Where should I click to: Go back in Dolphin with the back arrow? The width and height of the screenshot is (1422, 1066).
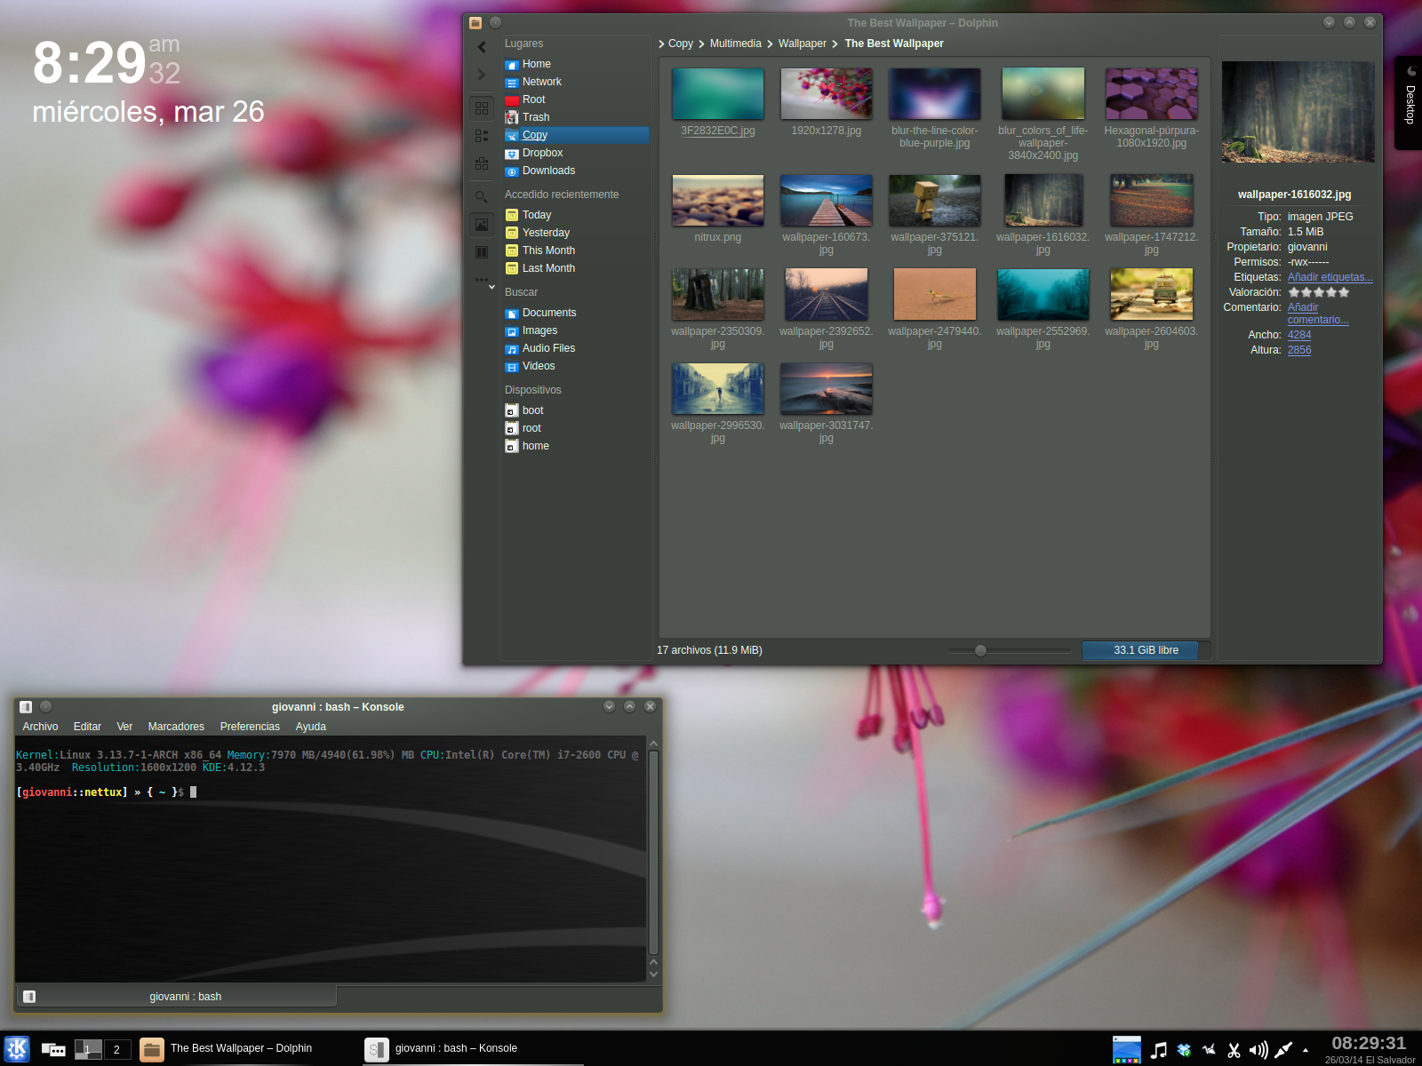pyautogui.click(x=482, y=47)
